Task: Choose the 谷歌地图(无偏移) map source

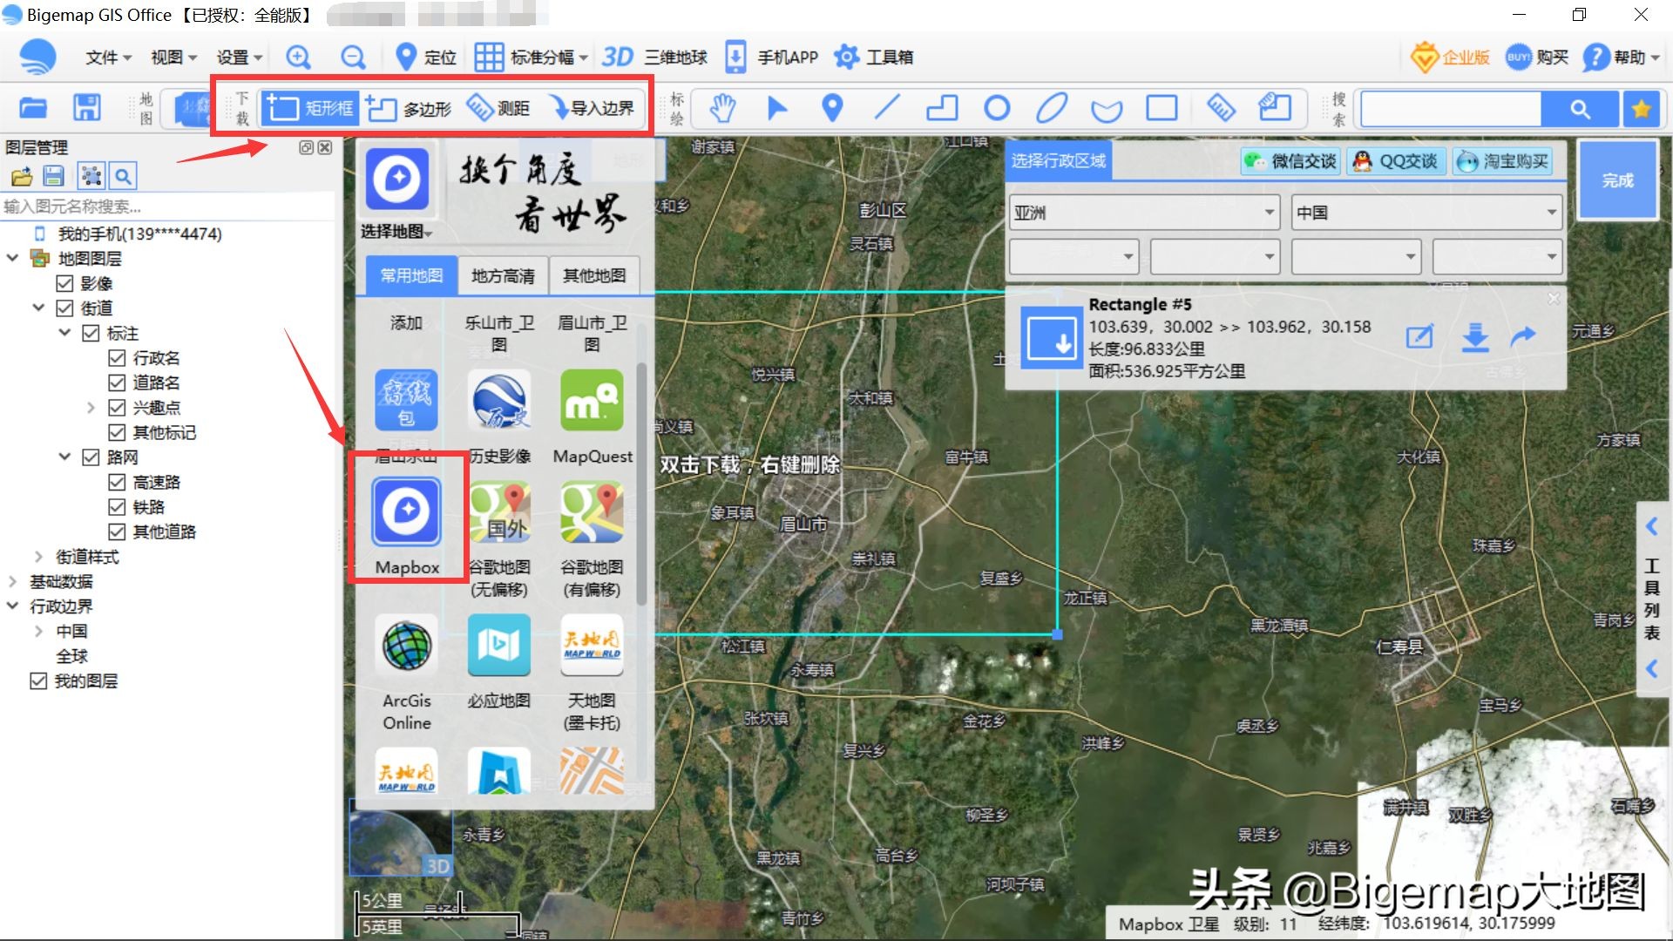Action: (x=499, y=540)
